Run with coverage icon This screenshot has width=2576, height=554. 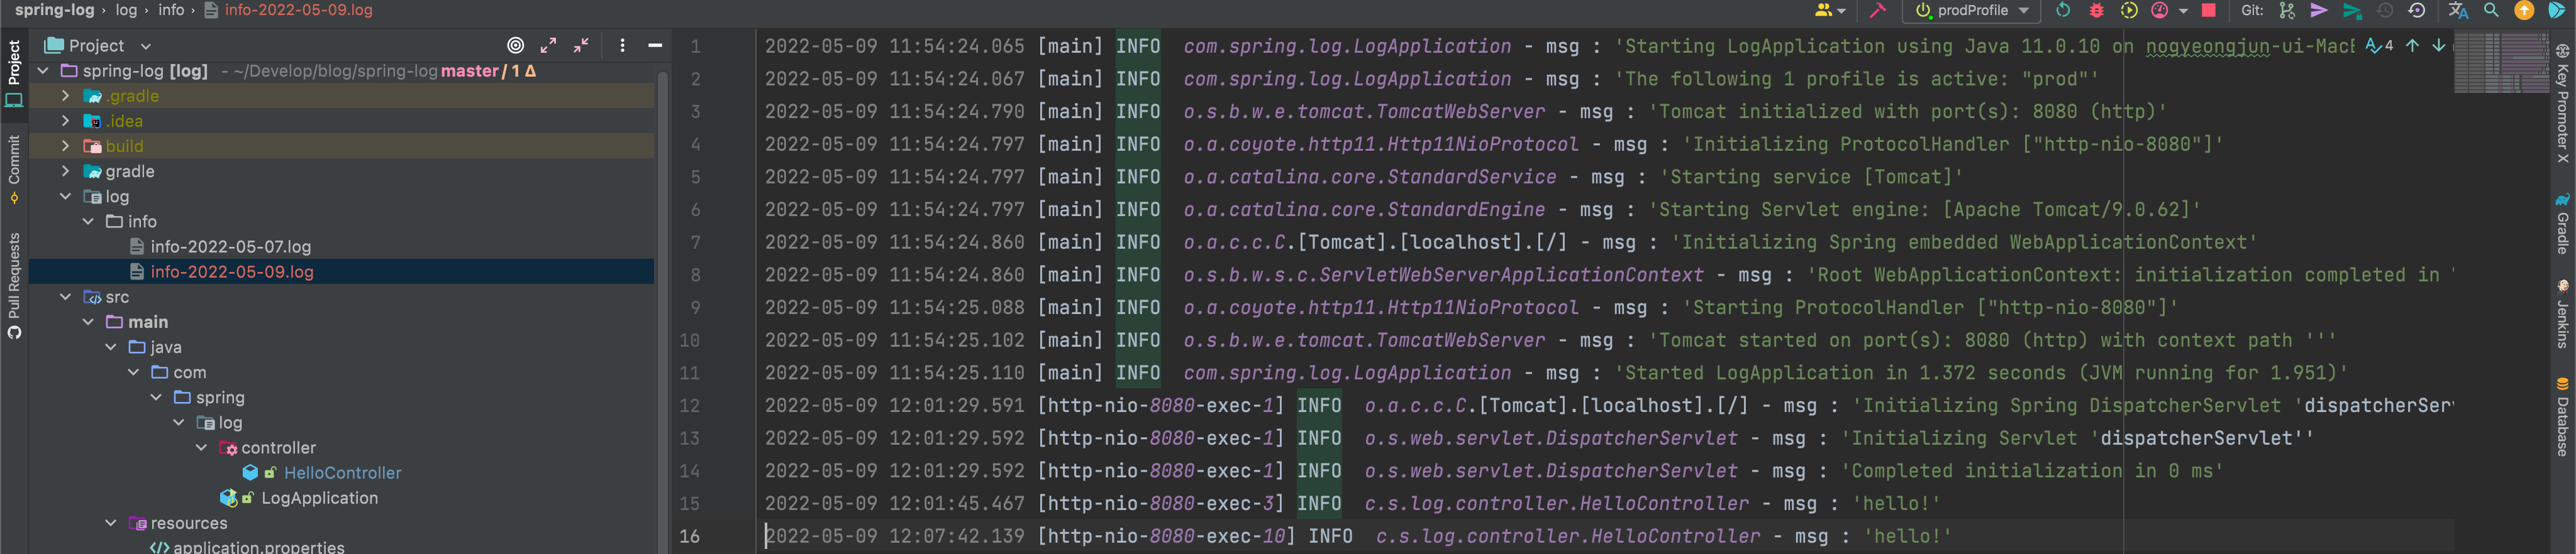(2129, 11)
